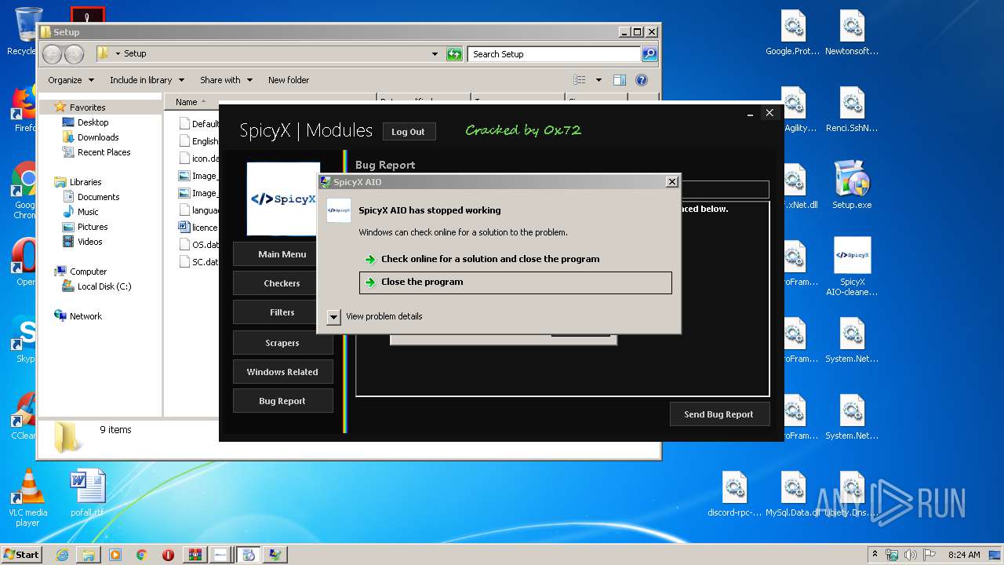The height and width of the screenshot is (565, 1004).
Task: Go back in Setup explorer window
Action: tap(53, 54)
